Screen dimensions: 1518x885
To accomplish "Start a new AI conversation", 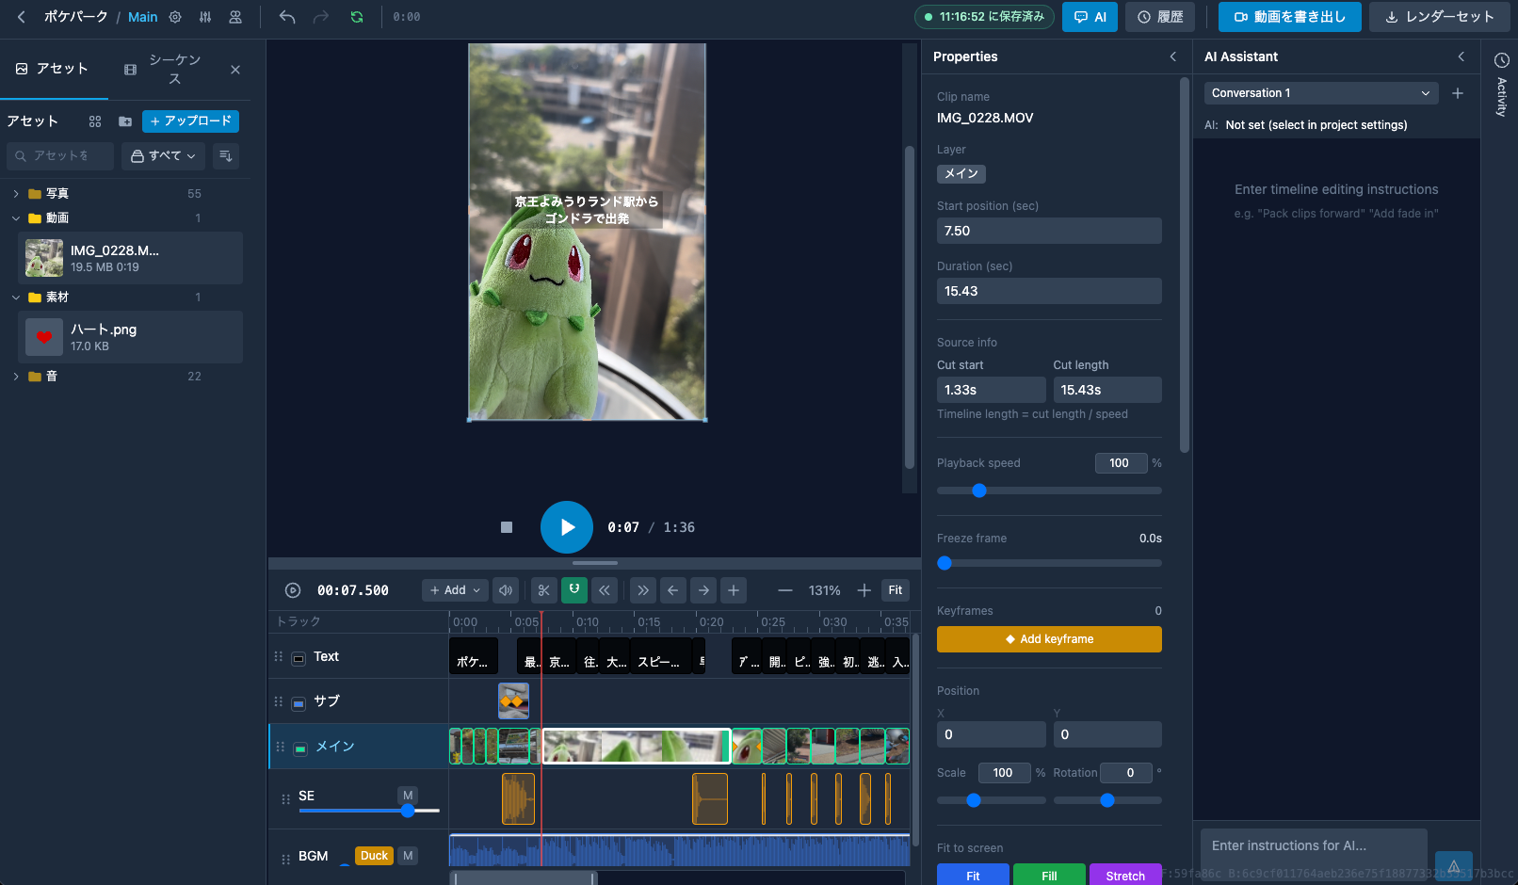I will coord(1458,93).
